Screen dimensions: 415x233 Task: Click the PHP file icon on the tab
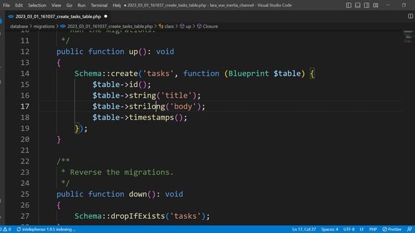click(x=11, y=16)
